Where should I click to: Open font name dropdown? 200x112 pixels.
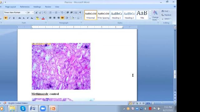(26, 12)
